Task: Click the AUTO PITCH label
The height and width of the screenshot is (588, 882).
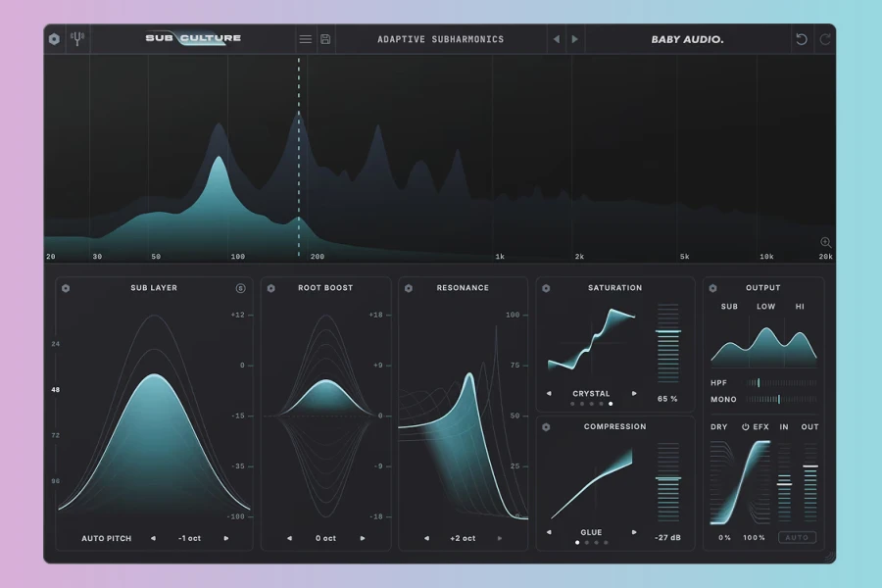Action: coord(106,538)
